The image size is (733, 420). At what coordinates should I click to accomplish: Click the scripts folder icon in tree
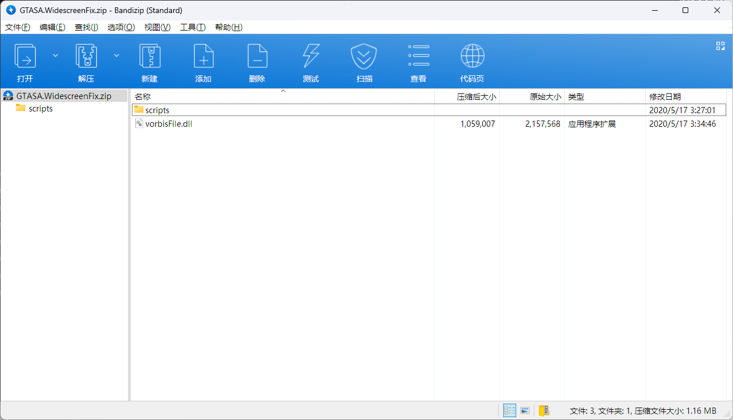[20, 108]
